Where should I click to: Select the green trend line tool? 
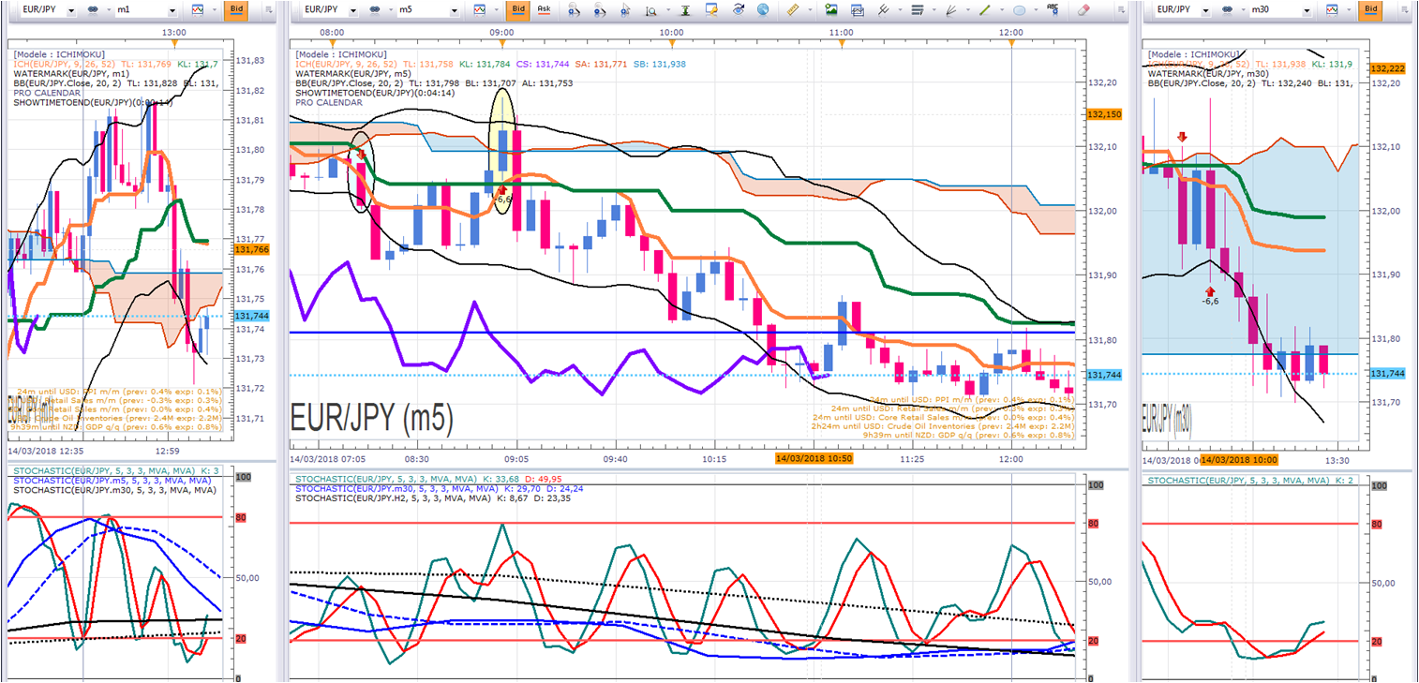tap(984, 10)
